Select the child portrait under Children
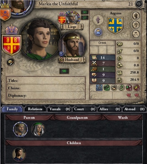This screenshot has width=147, height=164. (x=19, y=154)
